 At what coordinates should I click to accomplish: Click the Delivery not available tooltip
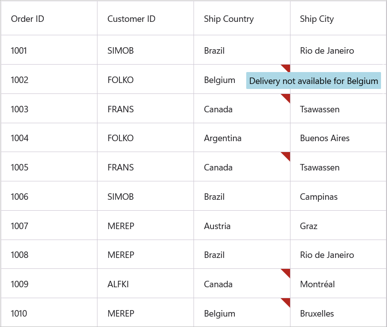tap(313, 81)
